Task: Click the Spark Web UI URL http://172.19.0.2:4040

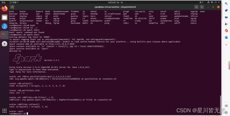Action: tap(61, 44)
